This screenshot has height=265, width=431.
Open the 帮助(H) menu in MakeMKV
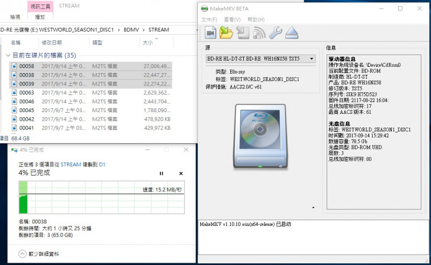point(256,20)
